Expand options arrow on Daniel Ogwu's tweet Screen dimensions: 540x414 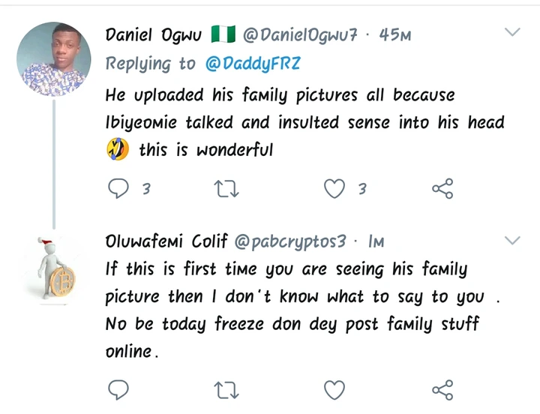pyautogui.click(x=512, y=33)
